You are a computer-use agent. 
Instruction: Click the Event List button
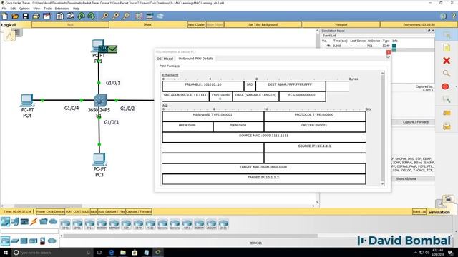[419, 211]
